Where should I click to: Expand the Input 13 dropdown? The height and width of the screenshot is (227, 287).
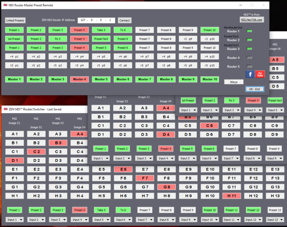pos(274,220)
